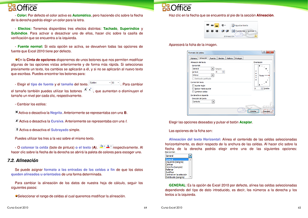
Task: Select Centrar in the Horizontal list
Action: coord(177,165)
